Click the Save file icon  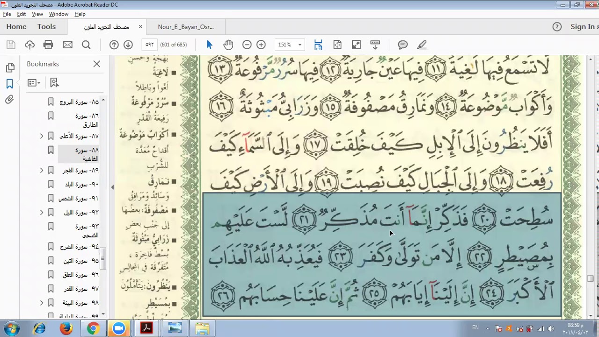(11, 44)
